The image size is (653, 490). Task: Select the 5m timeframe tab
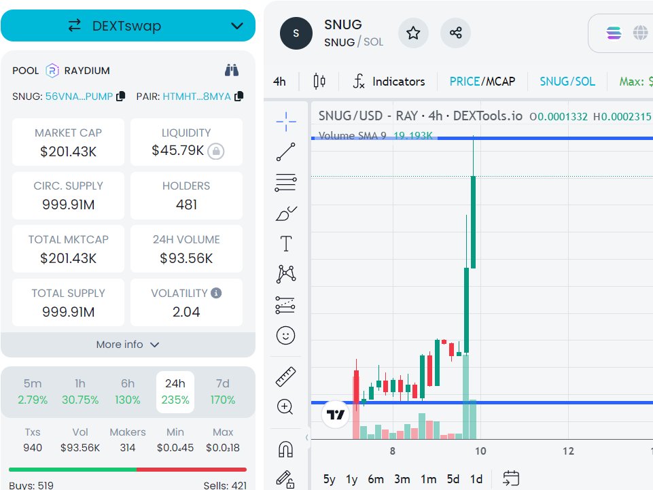(x=33, y=391)
